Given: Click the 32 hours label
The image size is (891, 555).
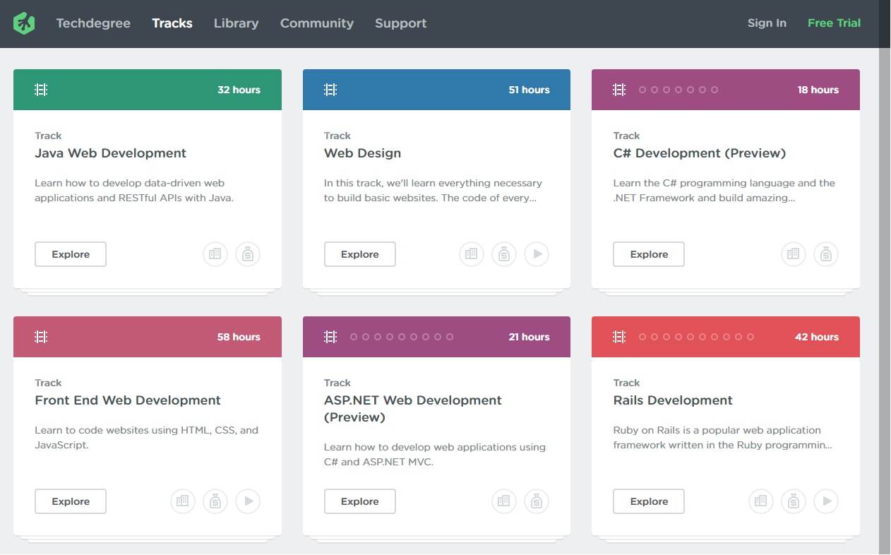Looking at the screenshot, I should click(x=239, y=90).
